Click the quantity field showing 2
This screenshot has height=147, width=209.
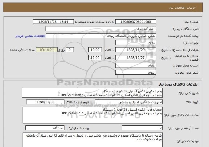[x=142, y=128]
